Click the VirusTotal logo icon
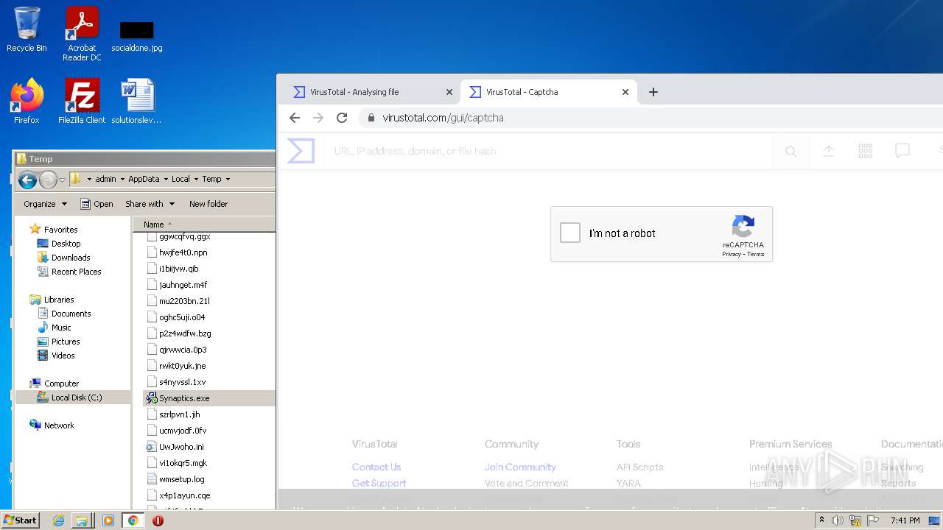Viewport: 943px width, 530px height. (x=301, y=151)
